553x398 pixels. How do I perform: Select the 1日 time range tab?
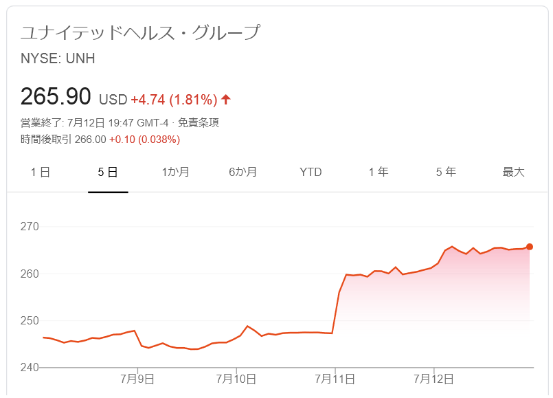pyautogui.click(x=41, y=172)
